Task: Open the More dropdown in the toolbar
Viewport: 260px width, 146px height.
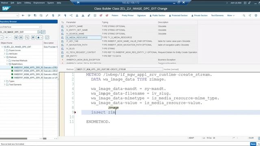Action: [x=231, y=15]
